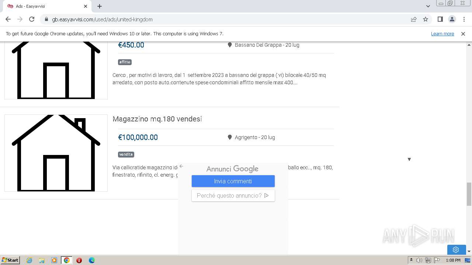Image resolution: width=472 pixels, height=265 pixels.
Task: Expand the tab search dropdown
Action: 428,6
